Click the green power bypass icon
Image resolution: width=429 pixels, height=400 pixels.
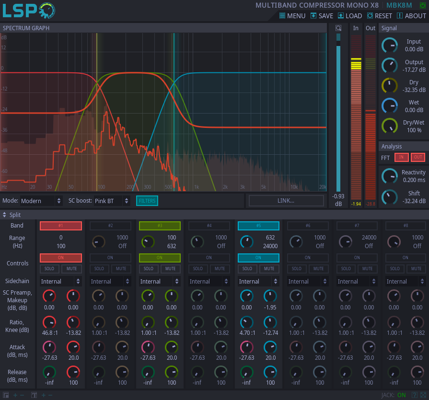pos(423,5)
